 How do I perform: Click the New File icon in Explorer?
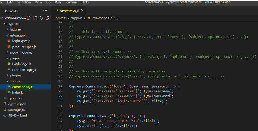[29, 18]
